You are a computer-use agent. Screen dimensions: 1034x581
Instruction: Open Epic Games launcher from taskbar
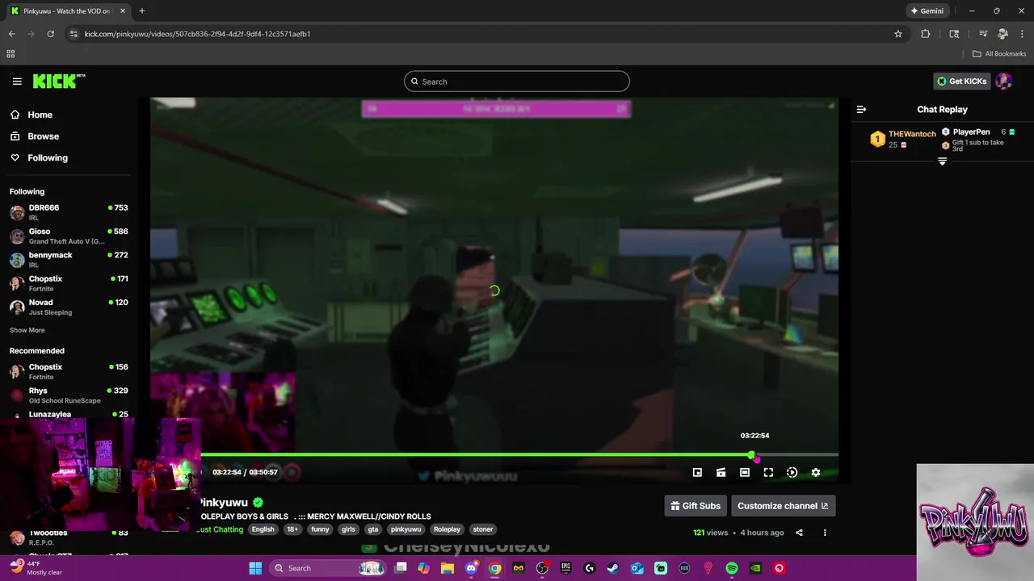[565, 568]
